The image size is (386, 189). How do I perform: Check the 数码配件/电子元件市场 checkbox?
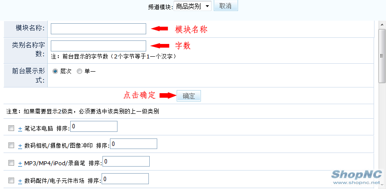[11, 181]
